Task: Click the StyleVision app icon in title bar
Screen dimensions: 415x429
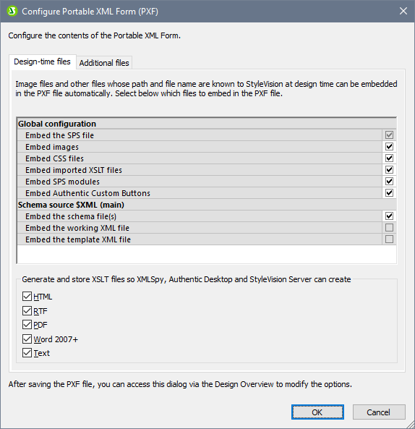Action: click(x=12, y=12)
